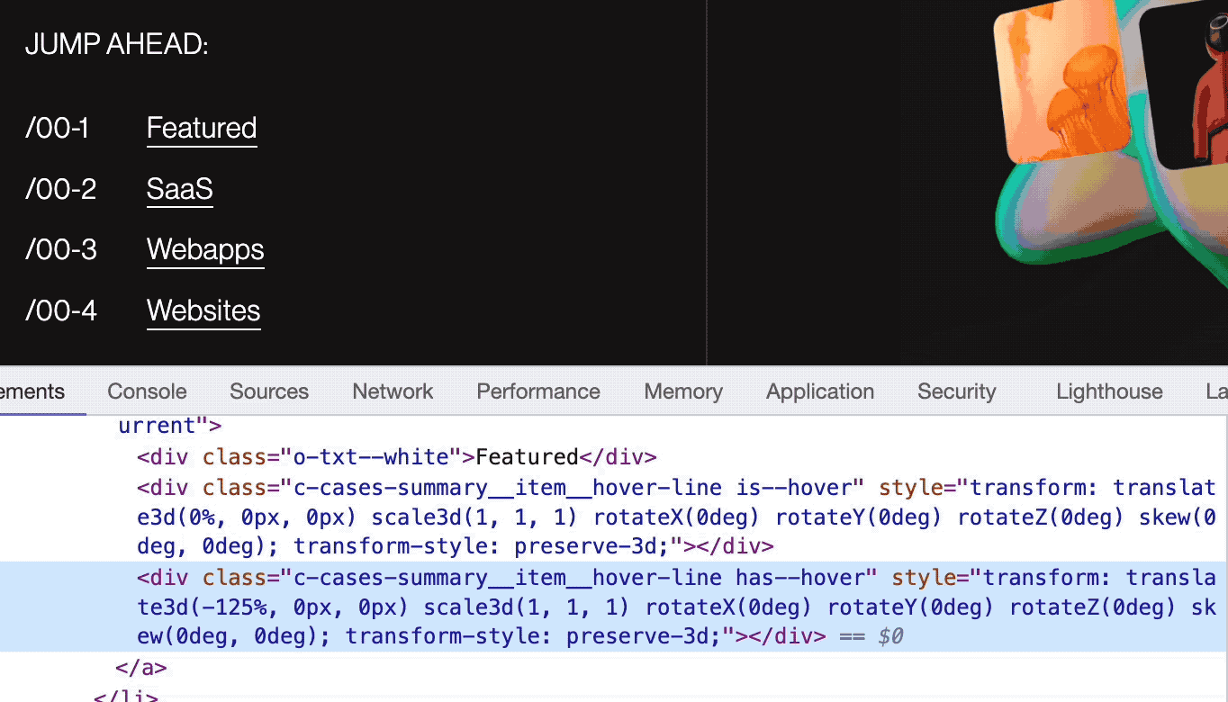
Task: Switch to the Console tab in DevTools
Action: coord(146,391)
